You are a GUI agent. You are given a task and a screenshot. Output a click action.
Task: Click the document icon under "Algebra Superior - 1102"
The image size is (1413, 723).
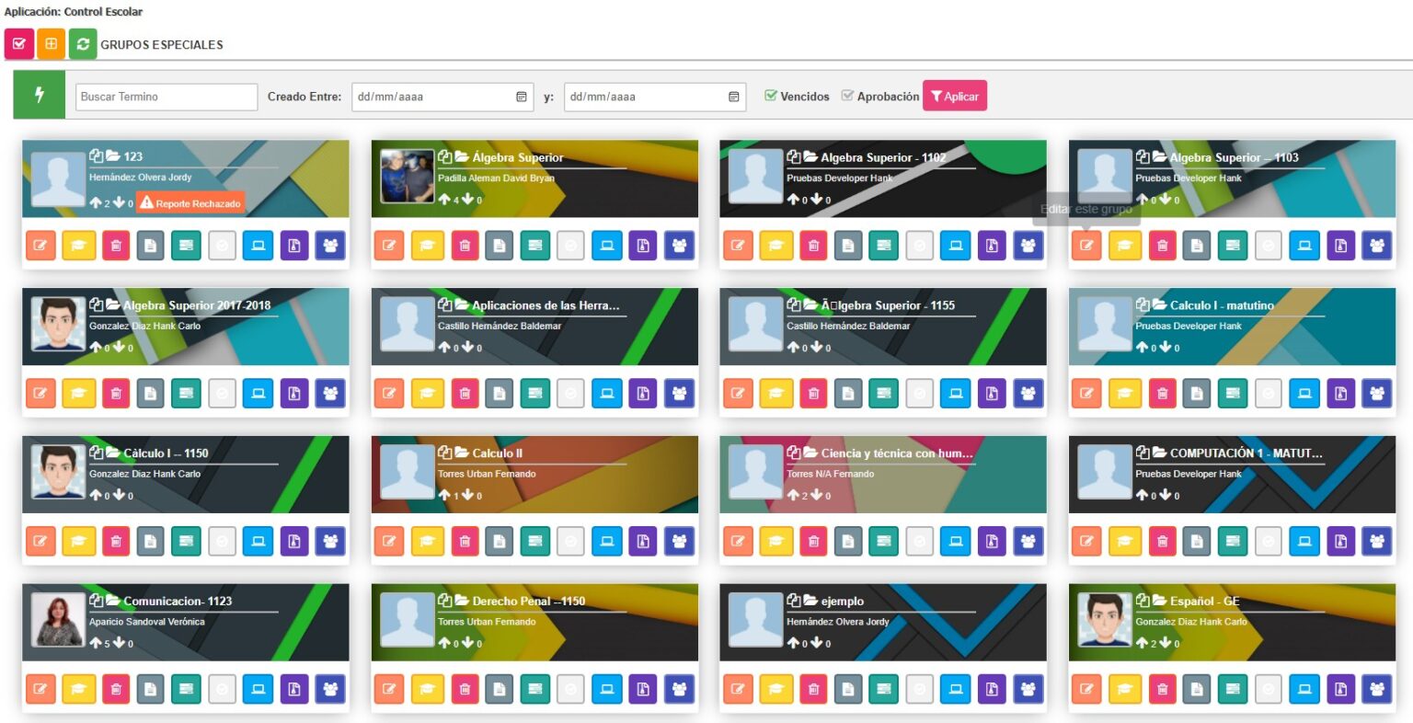pos(846,245)
